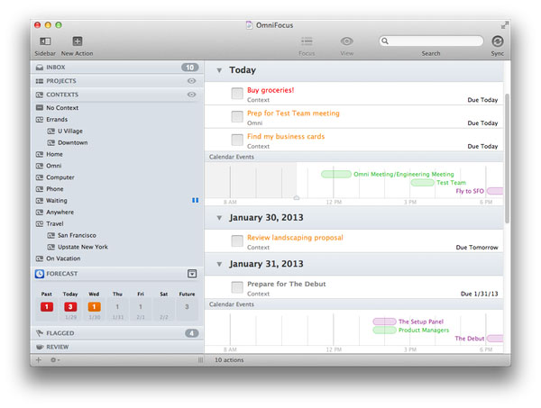This screenshot has height=408, width=541.
Task: Click the pause icon on Waiting context
Action: (196, 200)
